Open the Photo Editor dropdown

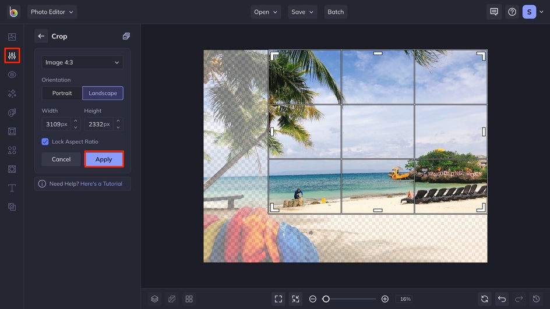[52, 12]
